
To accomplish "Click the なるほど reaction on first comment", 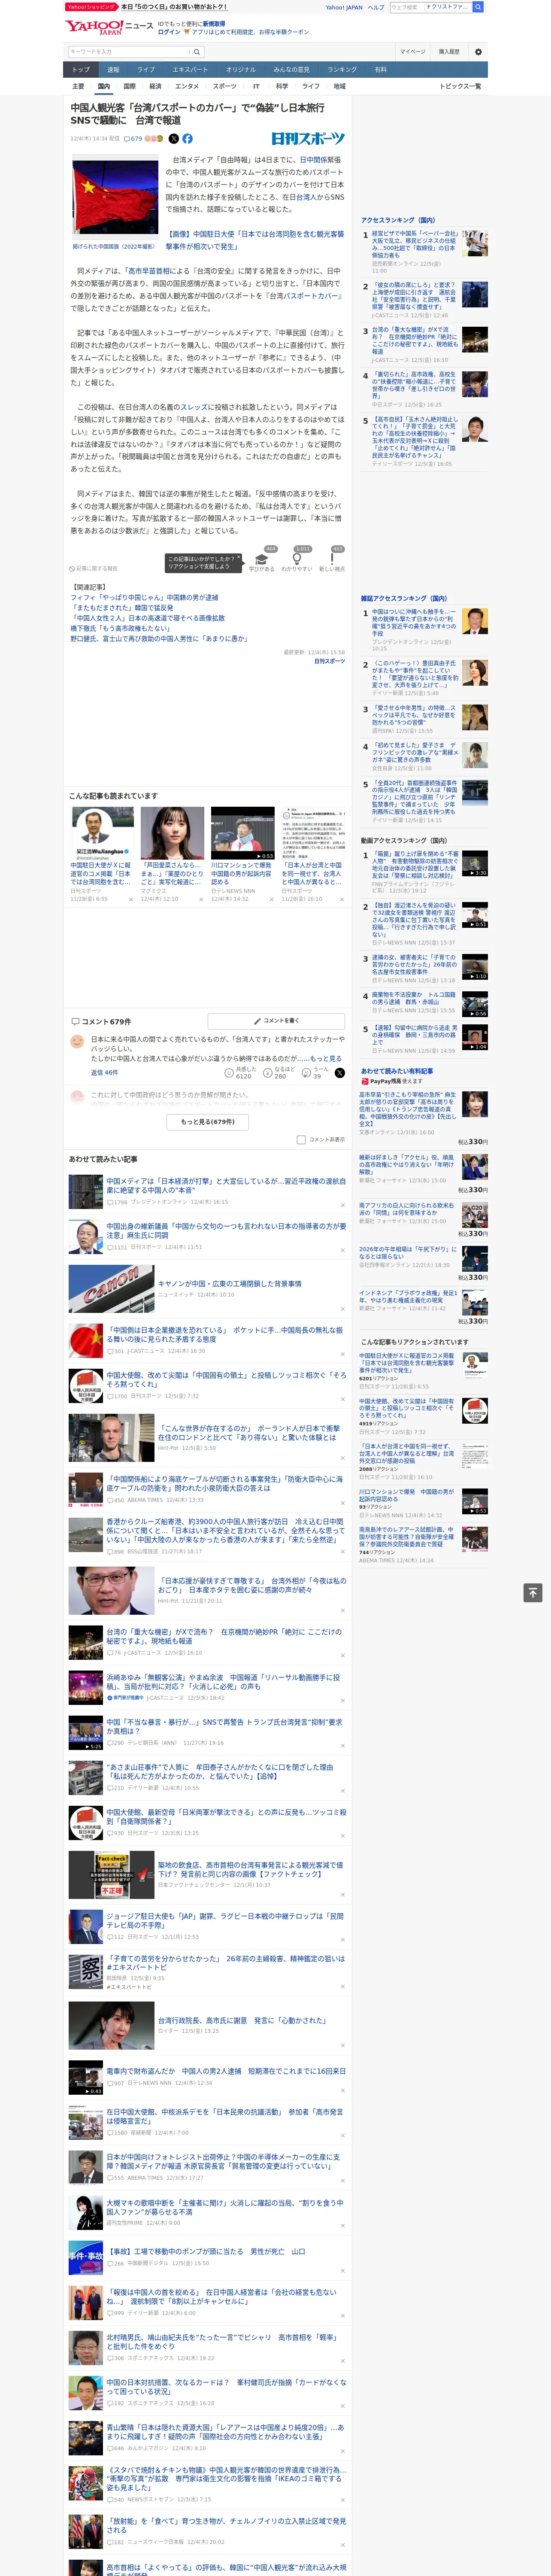I will [279, 1072].
